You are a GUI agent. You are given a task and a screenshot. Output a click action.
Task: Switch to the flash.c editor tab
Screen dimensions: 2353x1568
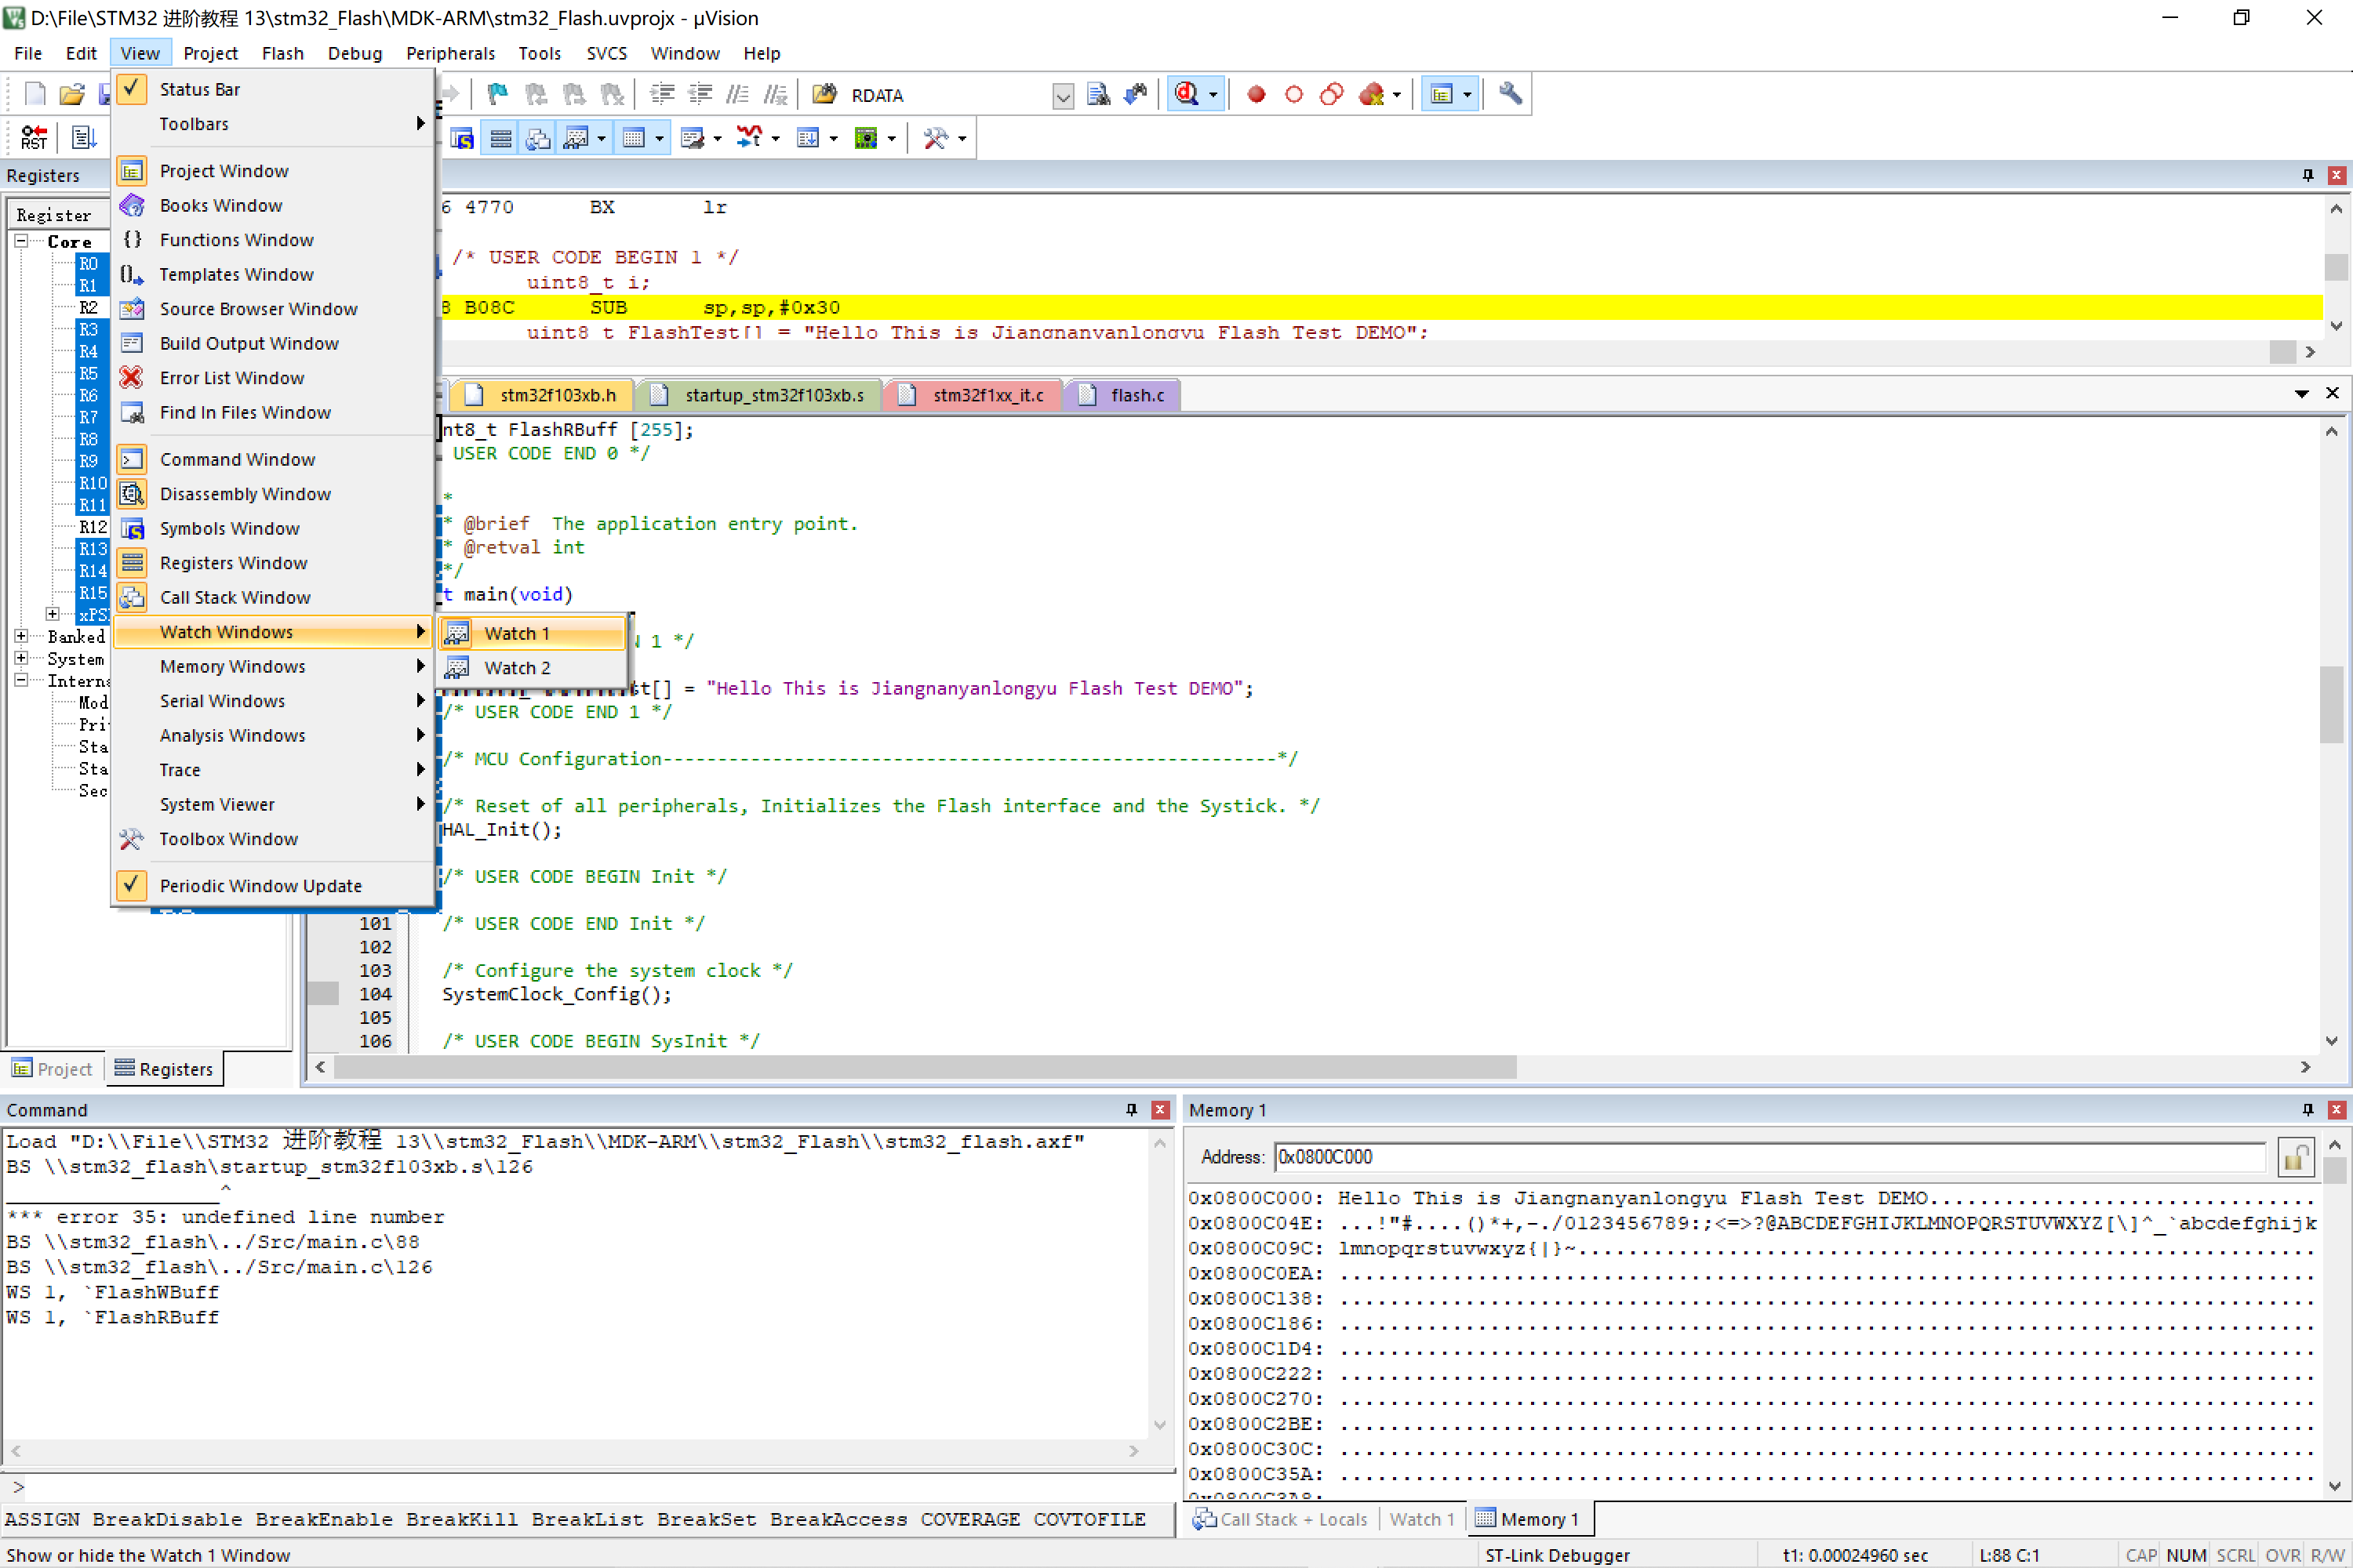point(1136,395)
